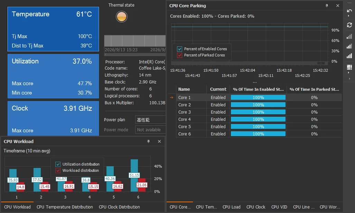Click the refresh icon in right sidebar
The height and width of the screenshot is (213, 355).
pyautogui.click(x=349, y=25)
